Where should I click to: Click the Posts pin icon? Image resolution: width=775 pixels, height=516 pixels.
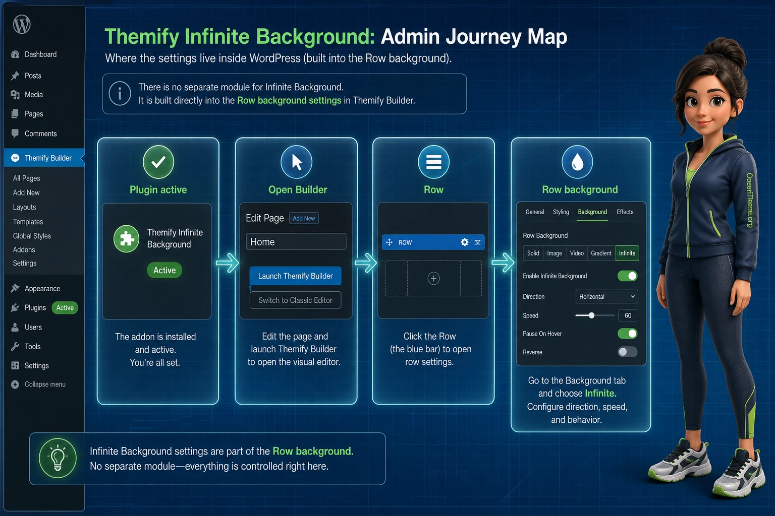[15, 76]
